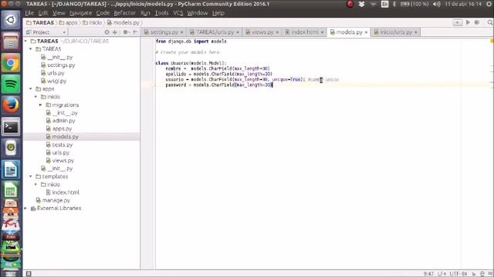Expand the migrations folder
This screenshot has height=277, width=494.
pos(41,105)
